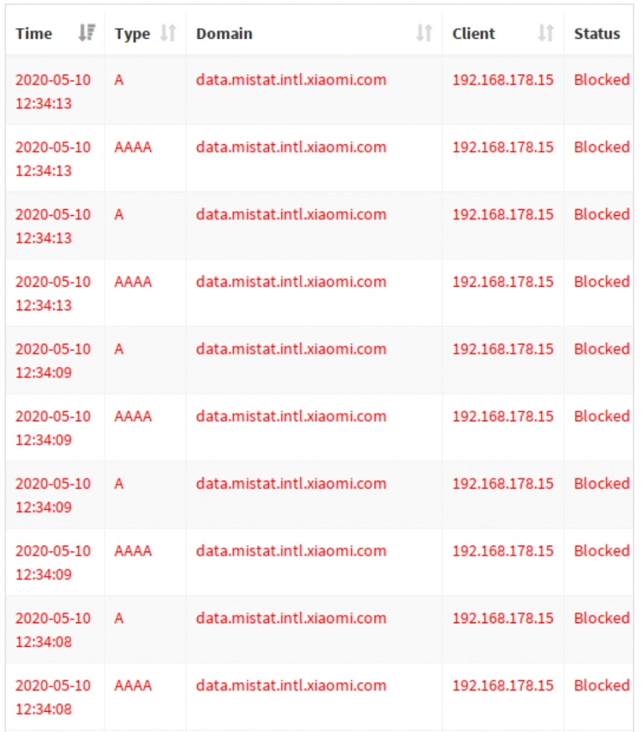The height and width of the screenshot is (732, 641).
Task: Select the Domain header text
Action: pos(224,33)
